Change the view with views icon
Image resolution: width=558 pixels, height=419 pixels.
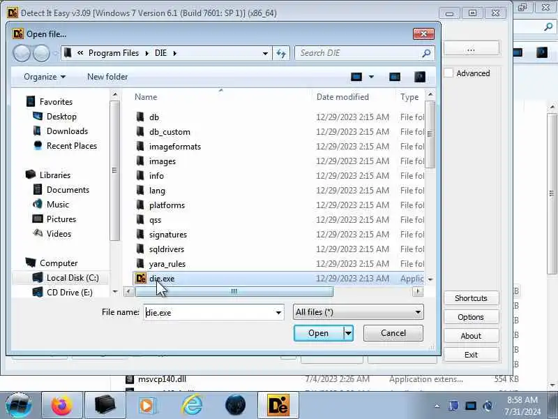click(x=356, y=77)
